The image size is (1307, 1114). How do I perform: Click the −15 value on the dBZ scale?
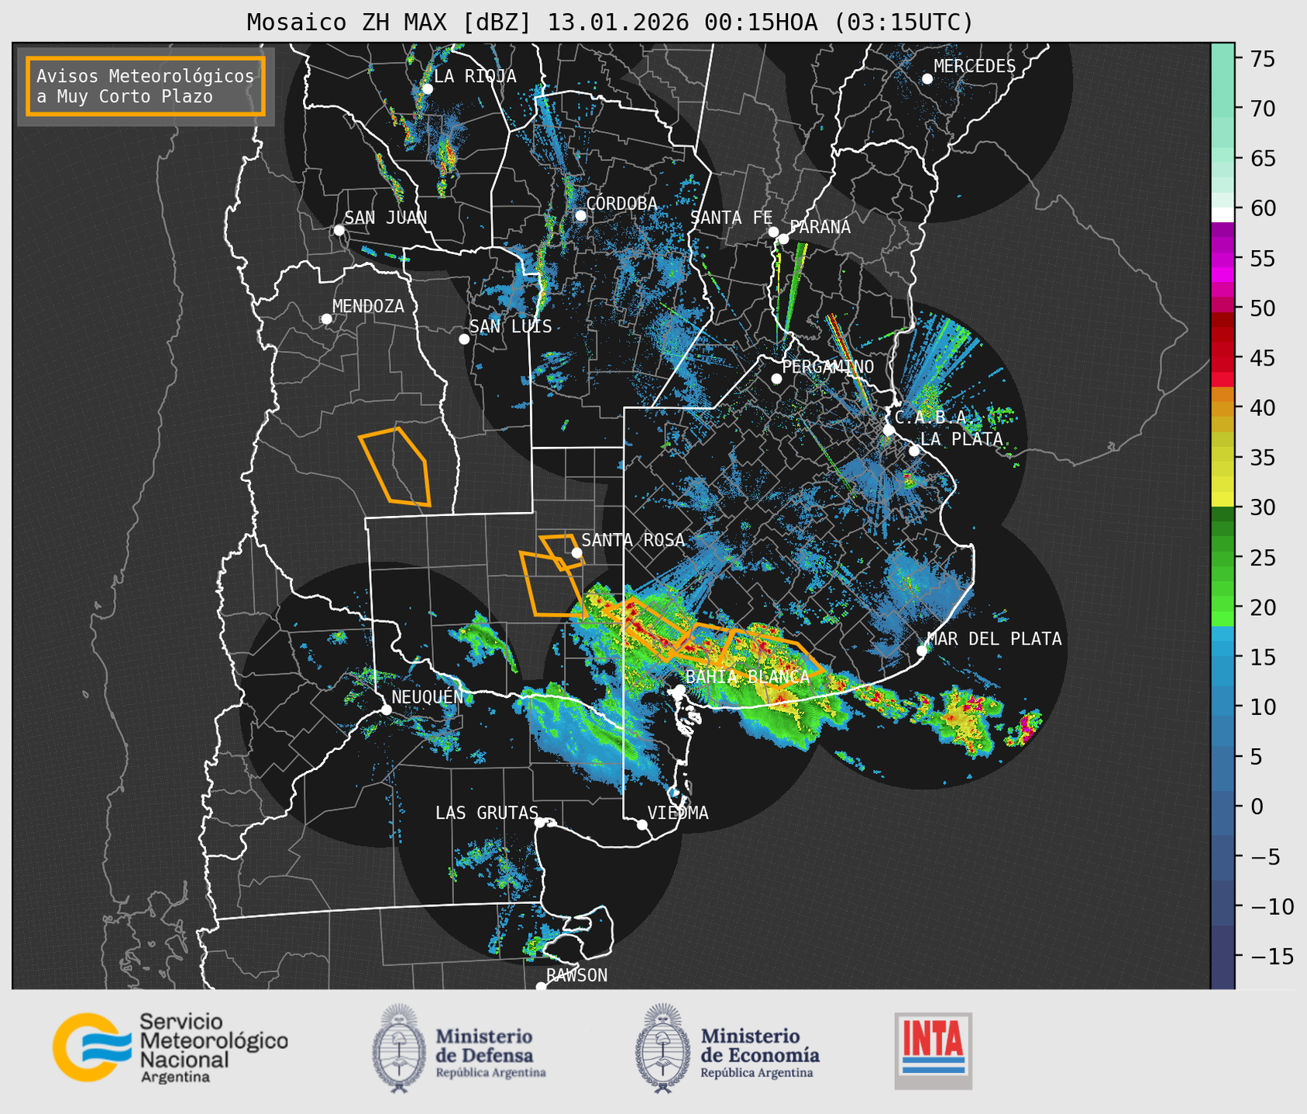coord(1271,957)
